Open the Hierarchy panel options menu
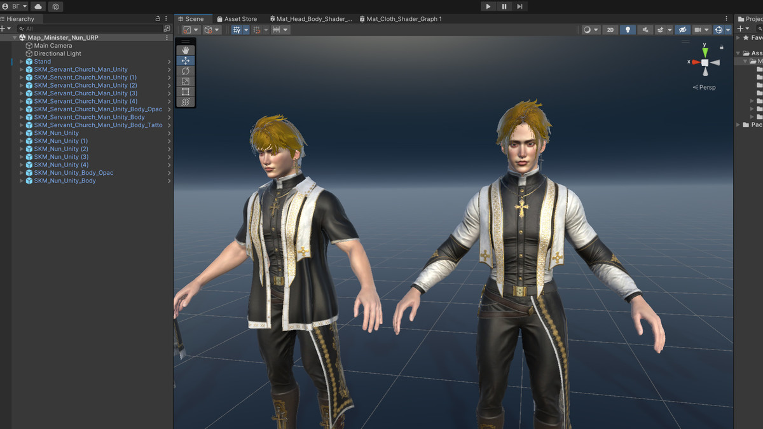Viewport: 763px width, 429px height. pos(167,19)
